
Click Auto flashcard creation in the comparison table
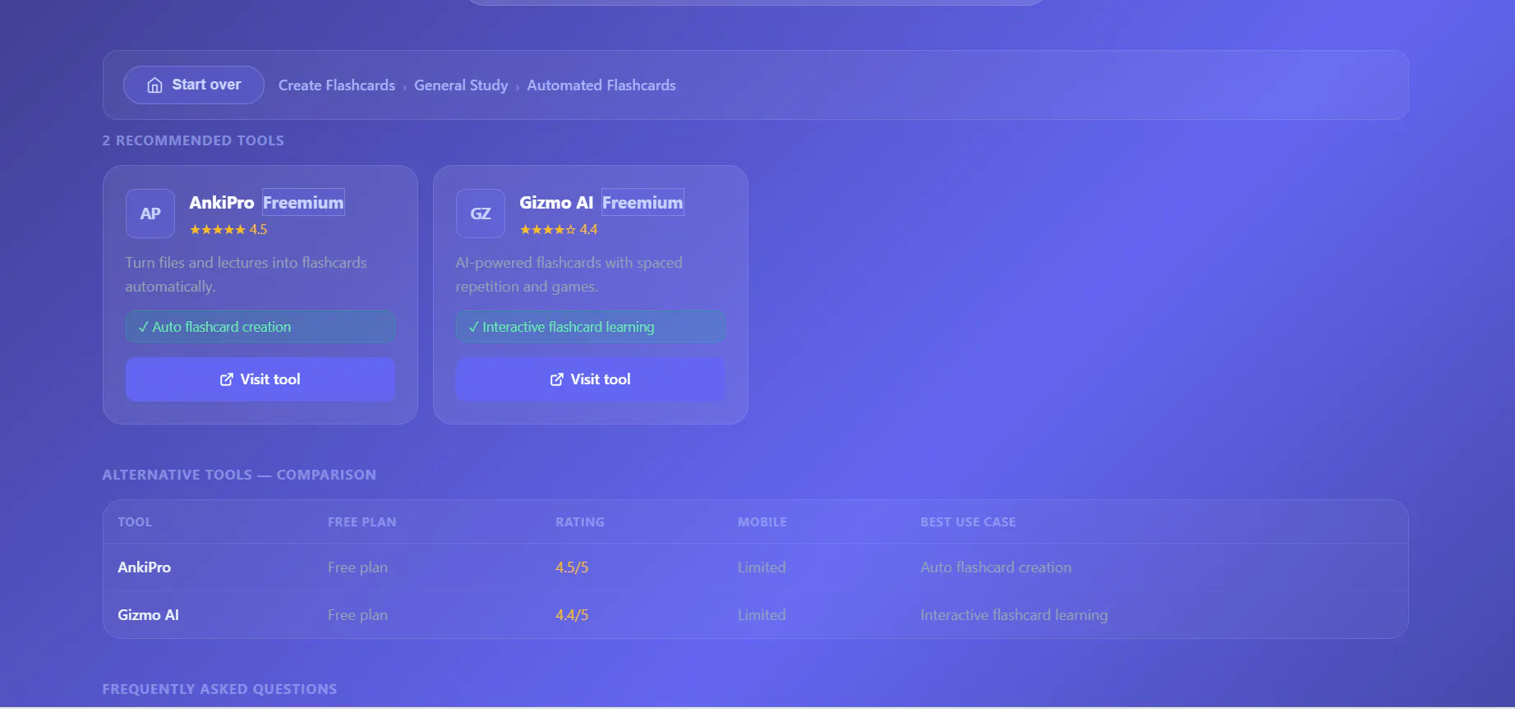pyautogui.click(x=996, y=567)
